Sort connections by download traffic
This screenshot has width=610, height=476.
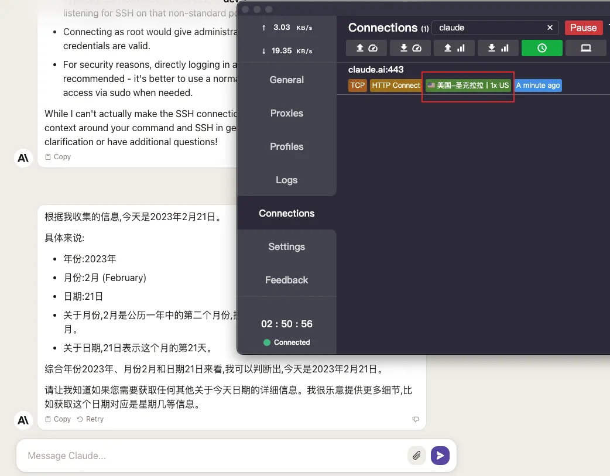coord(498,48)
